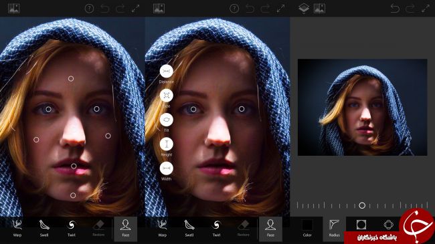
Task: Select the Radius option
Action: [x=335, y=229]
